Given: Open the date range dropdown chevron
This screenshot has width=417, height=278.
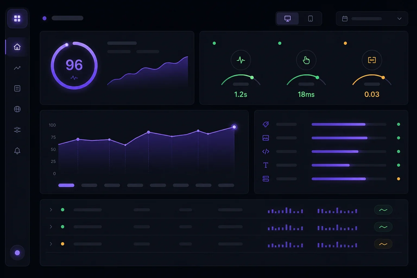Looking at the screenshot, I should (399, 18).
